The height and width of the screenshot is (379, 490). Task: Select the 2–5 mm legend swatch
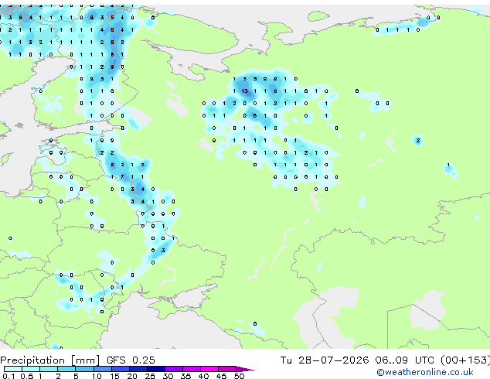pos(66,369)
